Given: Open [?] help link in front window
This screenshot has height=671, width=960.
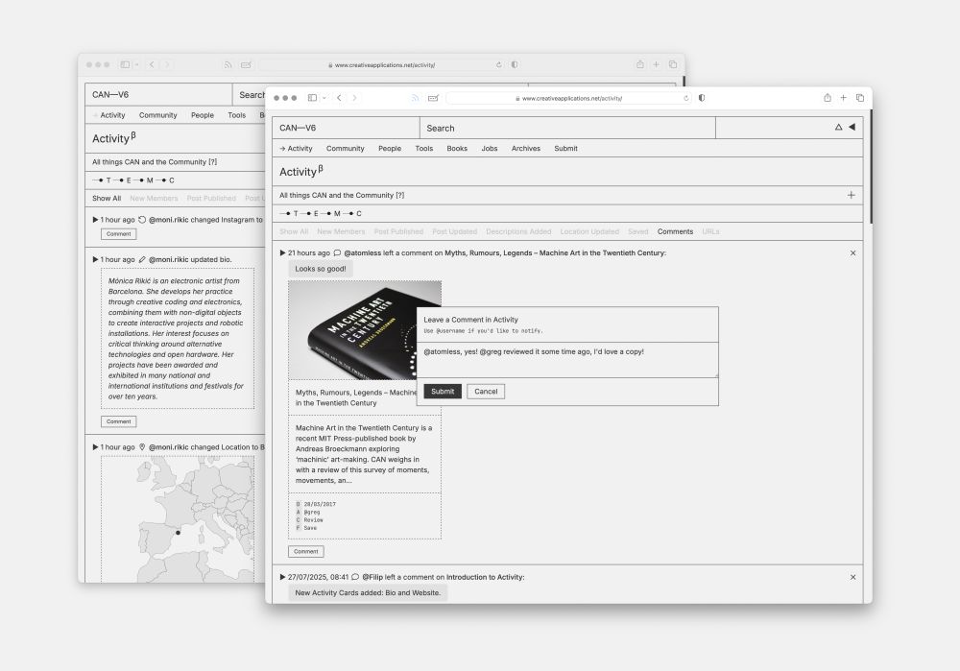Looking at the screenshot, I should (399, 195).
